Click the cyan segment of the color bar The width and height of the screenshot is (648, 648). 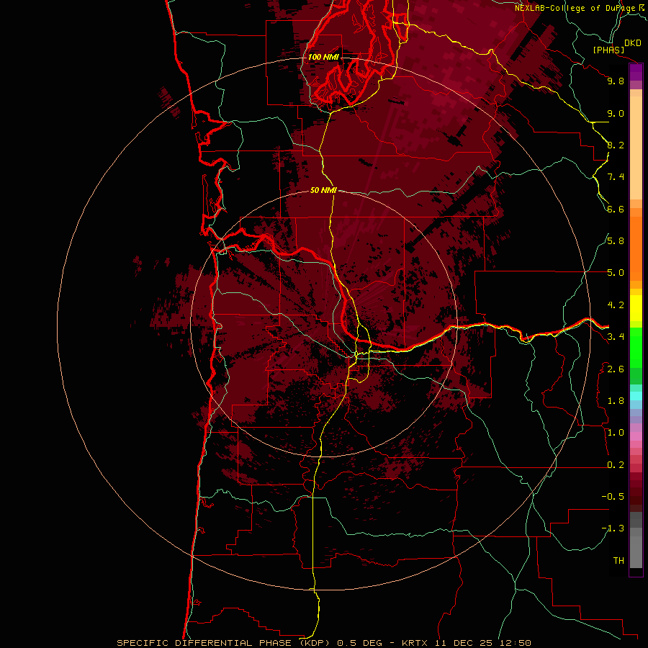click(636, 396)
